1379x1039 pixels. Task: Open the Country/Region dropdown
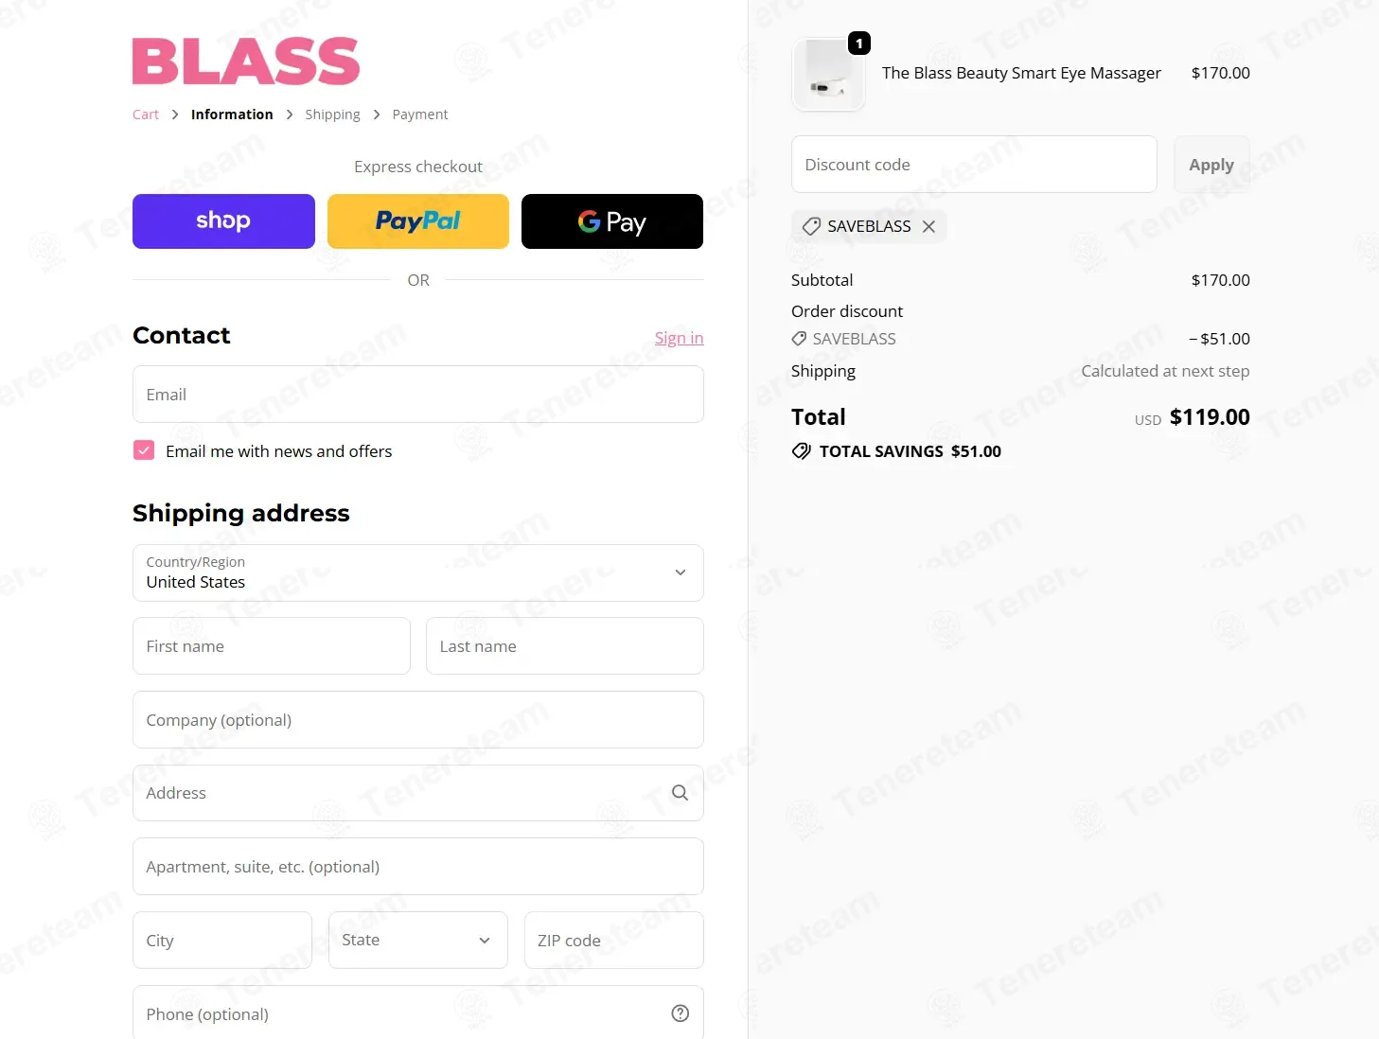pos(418,572)
